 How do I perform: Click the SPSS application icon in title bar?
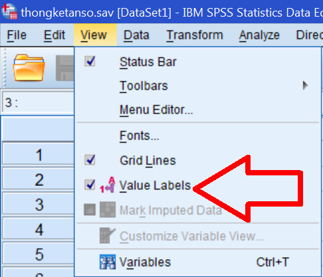(x=9, y=11)
